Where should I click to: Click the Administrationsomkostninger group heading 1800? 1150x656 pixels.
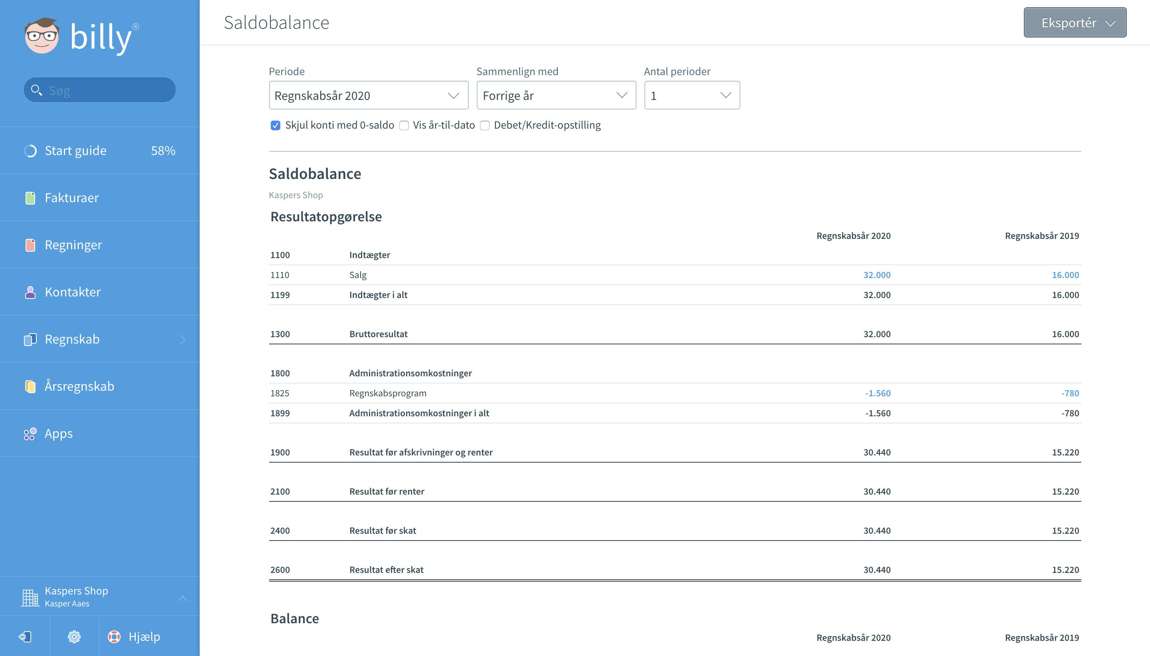tap(410, 374)
